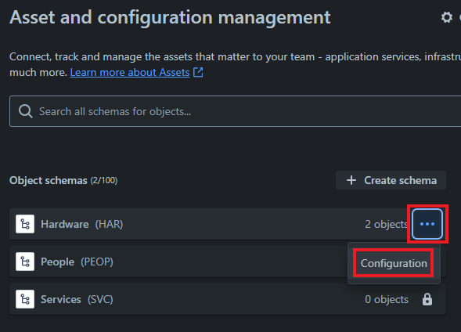Open the settings gear icon

click(x=447, y=17)
